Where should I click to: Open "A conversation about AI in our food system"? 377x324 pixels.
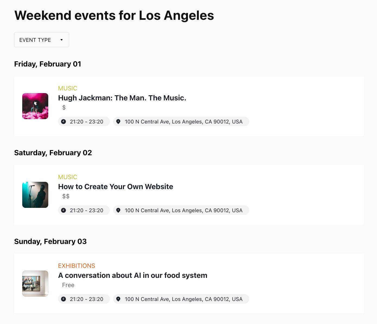point(133,275)
